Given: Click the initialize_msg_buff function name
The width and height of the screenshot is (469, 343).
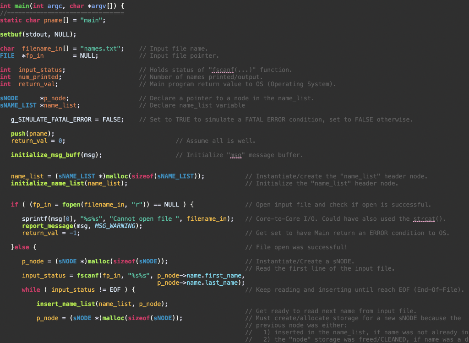Looking at the screenshot, I should [x=46, y=155].
